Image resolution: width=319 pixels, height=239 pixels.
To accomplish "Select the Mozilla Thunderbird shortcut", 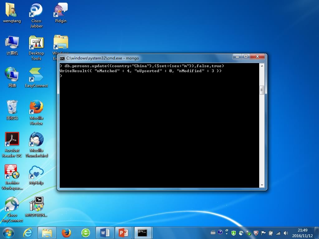I will point(36,145).
